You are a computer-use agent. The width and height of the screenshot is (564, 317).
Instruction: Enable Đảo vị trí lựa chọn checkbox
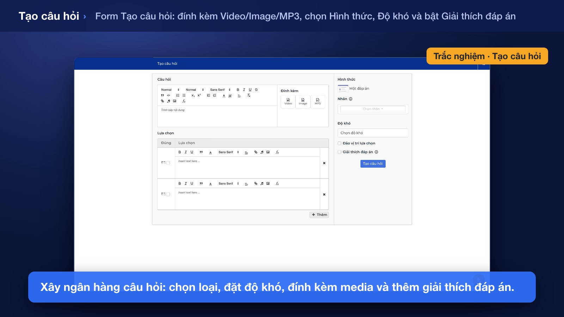pyautogui.click(x=339, y=143)
